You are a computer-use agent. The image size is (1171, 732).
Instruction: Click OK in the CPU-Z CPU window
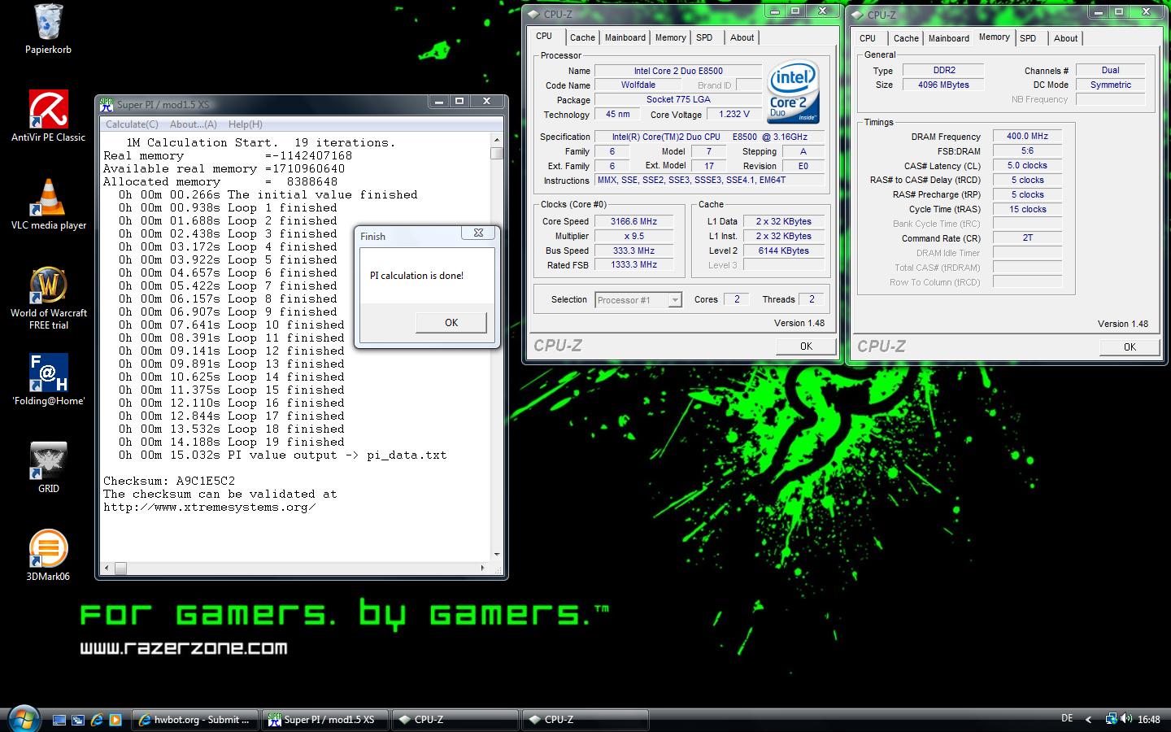click(805, 346)
